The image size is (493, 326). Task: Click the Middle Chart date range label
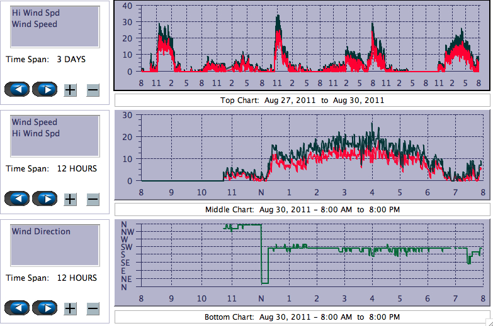[x=302, y=209]
